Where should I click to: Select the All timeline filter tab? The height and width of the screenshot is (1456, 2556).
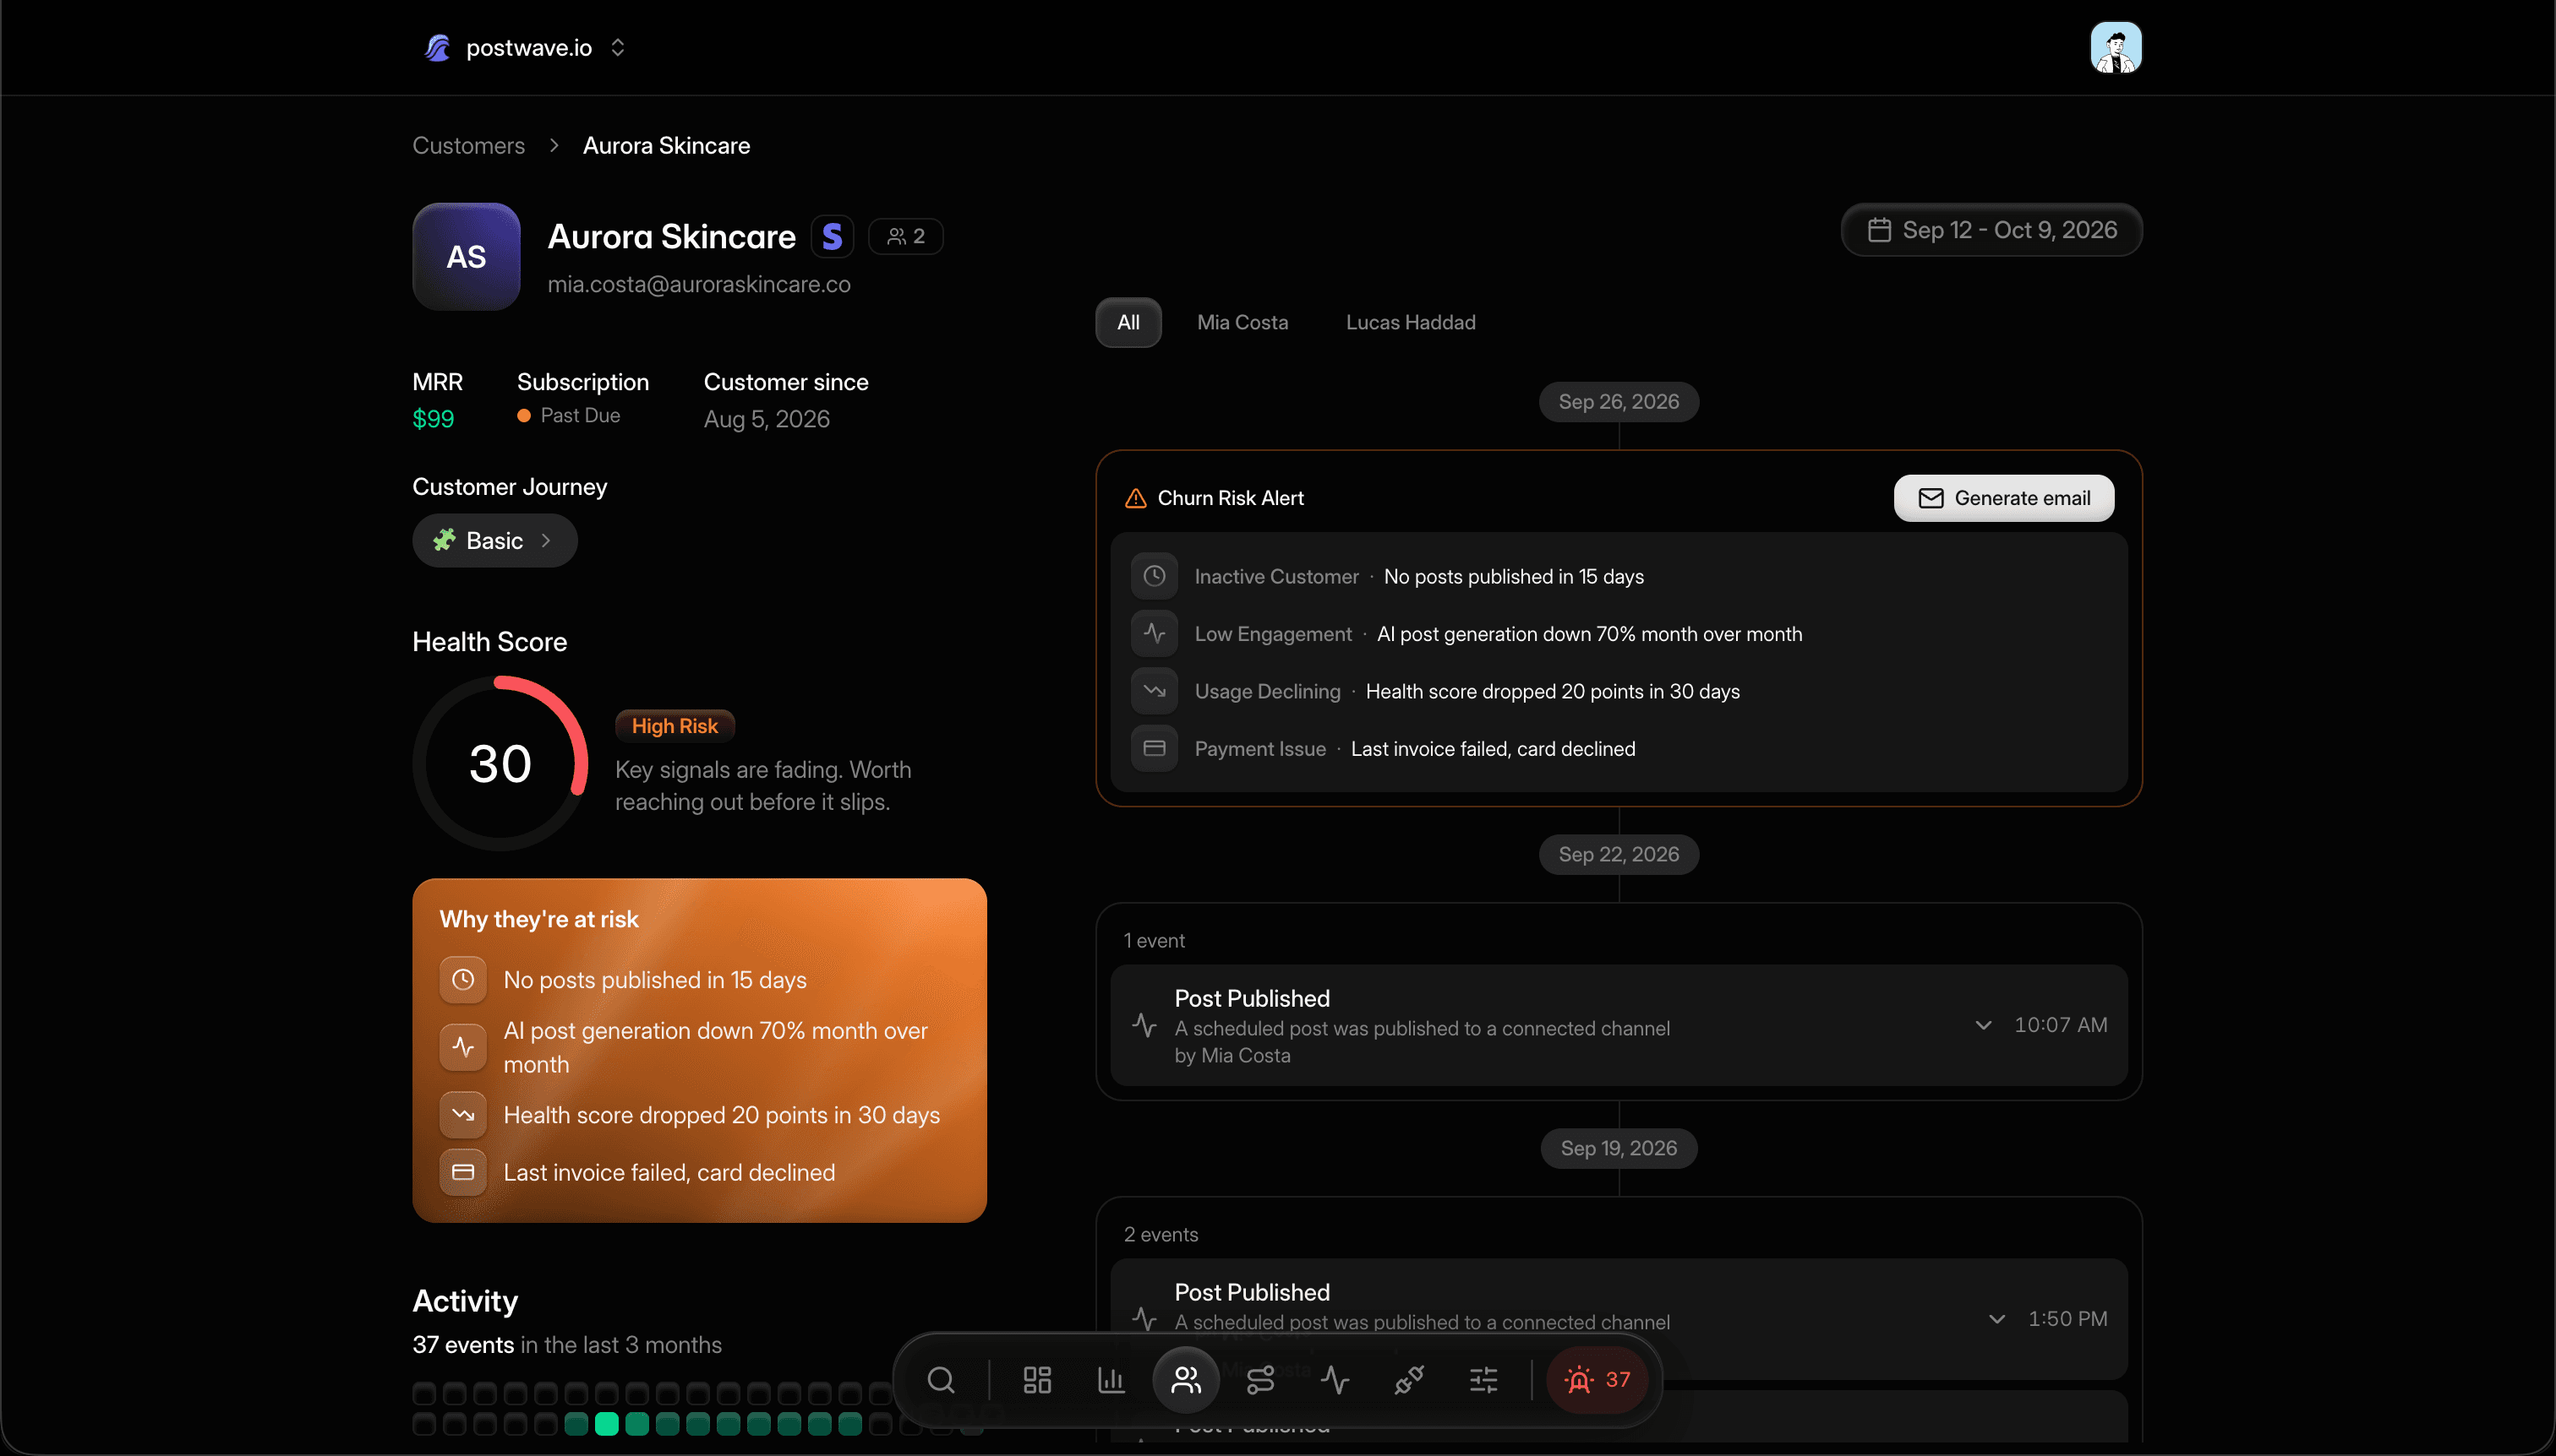(x=1128, y=322)
